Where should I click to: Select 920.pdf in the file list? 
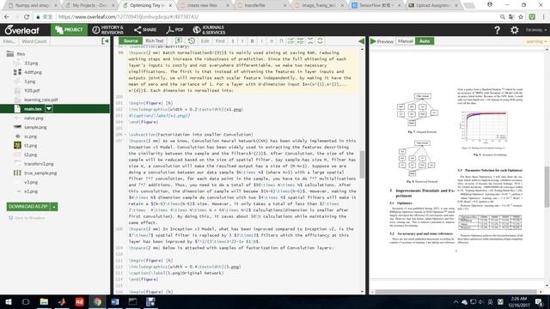(x=32, y=90)
